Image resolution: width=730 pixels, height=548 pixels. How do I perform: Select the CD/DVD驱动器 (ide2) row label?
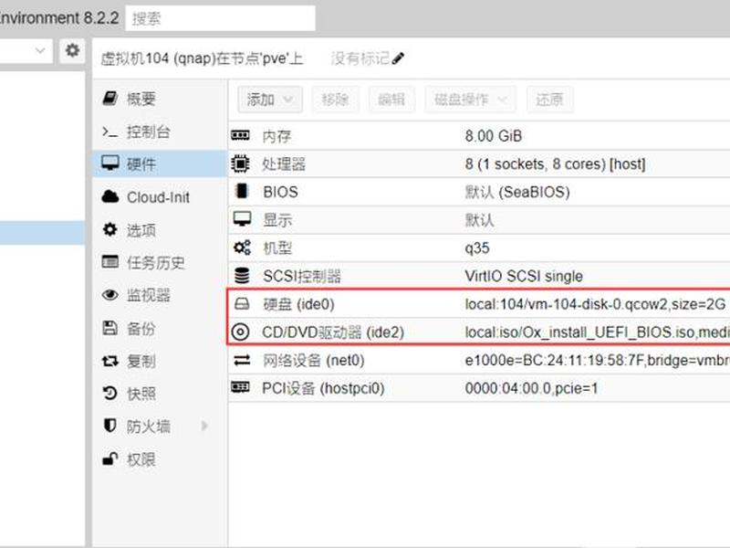tap(333, 332)
